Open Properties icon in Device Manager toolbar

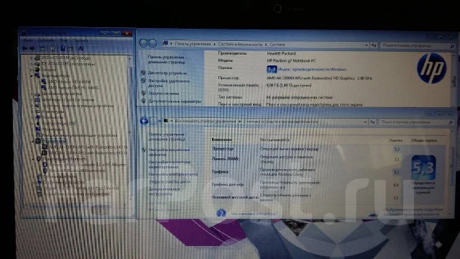coord(52,48)
